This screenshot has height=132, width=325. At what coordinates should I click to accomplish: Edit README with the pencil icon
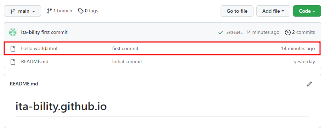309,84
